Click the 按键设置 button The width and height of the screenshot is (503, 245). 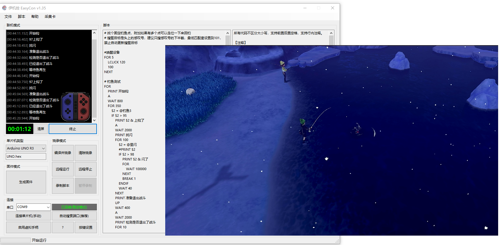click(x=86, y=227)
